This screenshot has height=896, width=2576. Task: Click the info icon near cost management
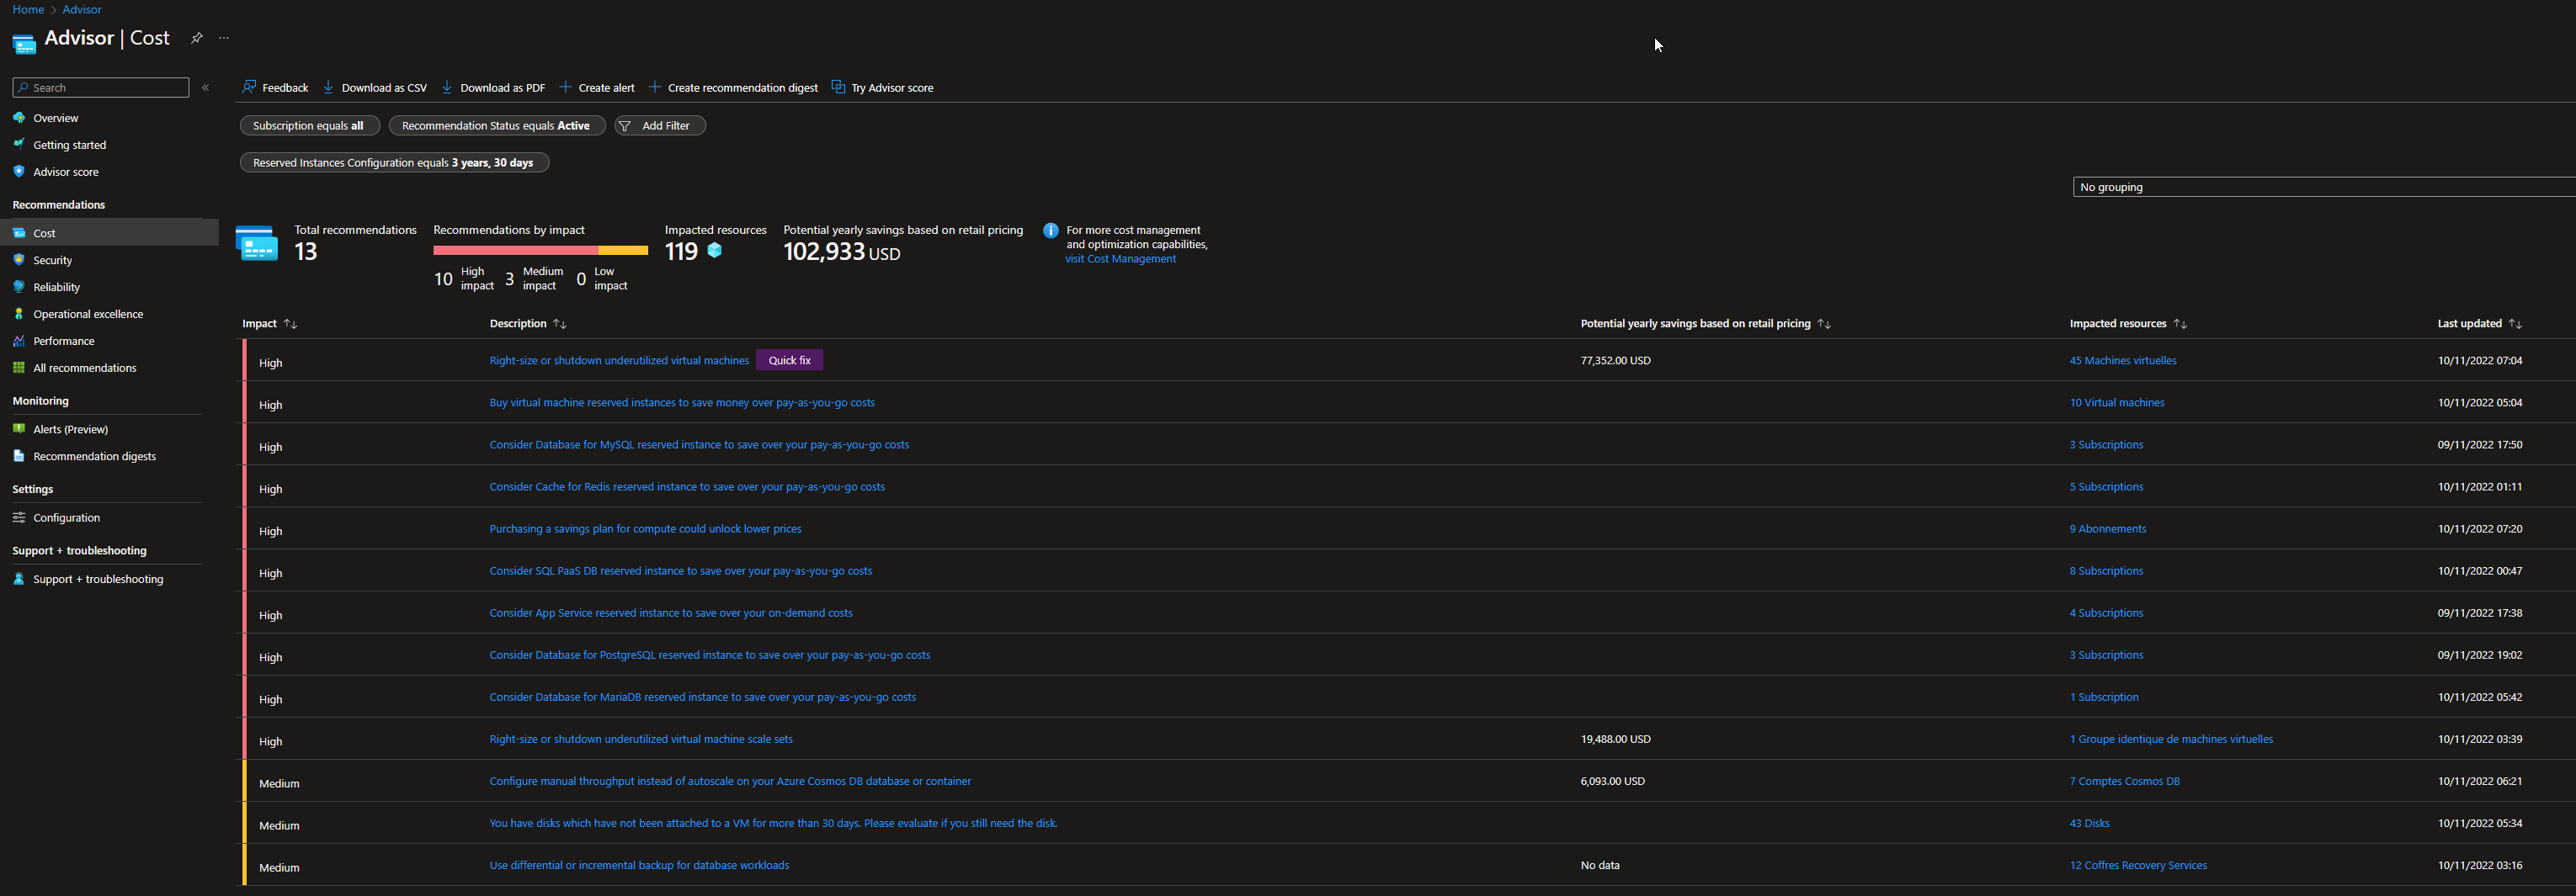point(1051,231)
